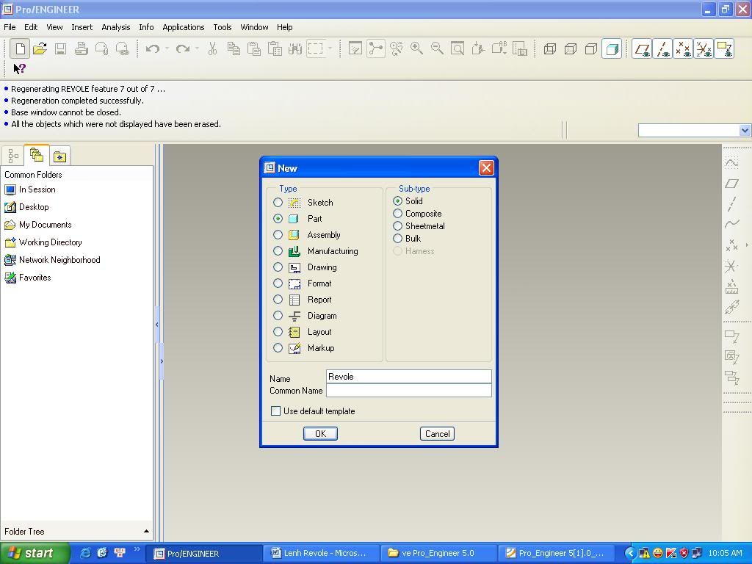Choose the Bulk sub-type radio button
Image resolution: width=752 pixels, height=564 pixels.
point(397,239)
